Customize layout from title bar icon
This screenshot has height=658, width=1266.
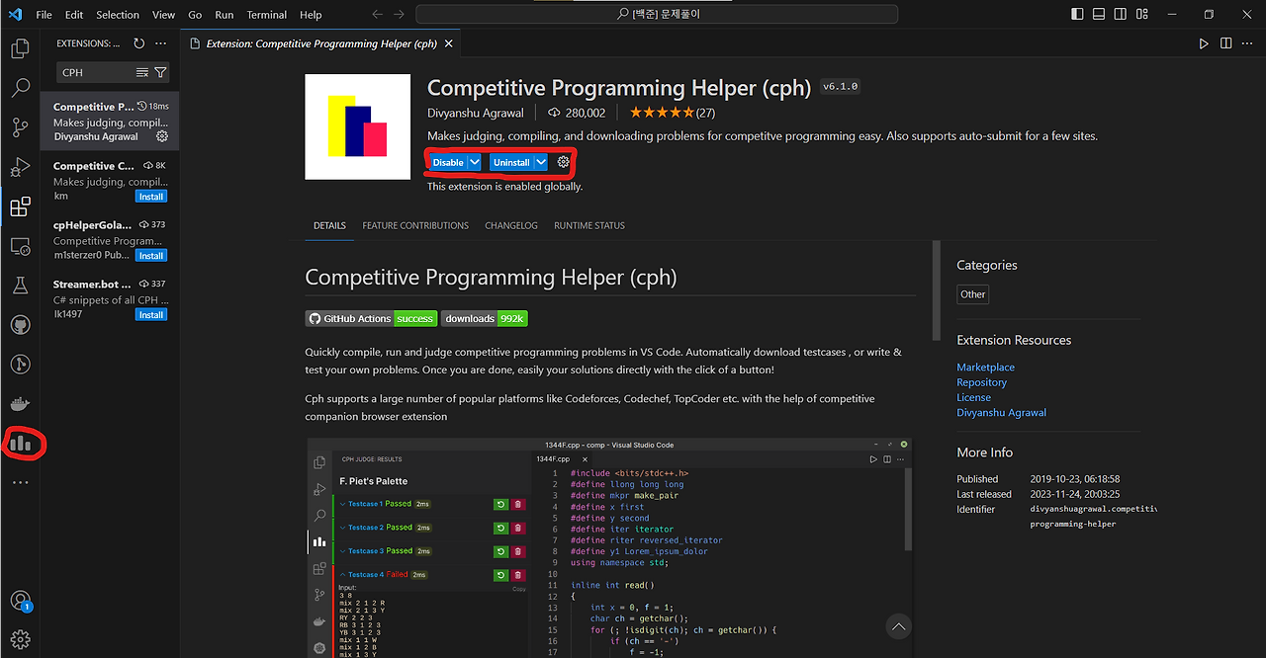1142,15
